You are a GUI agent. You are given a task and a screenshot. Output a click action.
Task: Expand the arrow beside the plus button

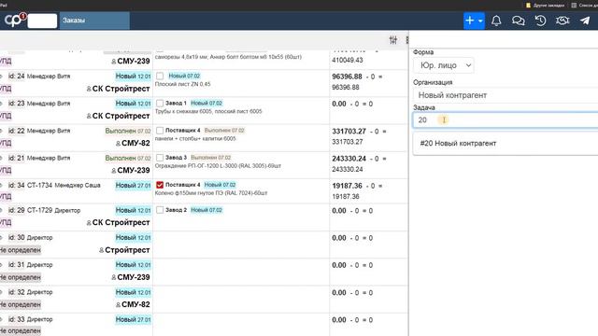[480, 21]
